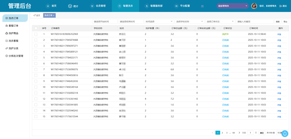Screen dimensions: 291x139
Task: Click the 搜索 button
Action: 278,22
